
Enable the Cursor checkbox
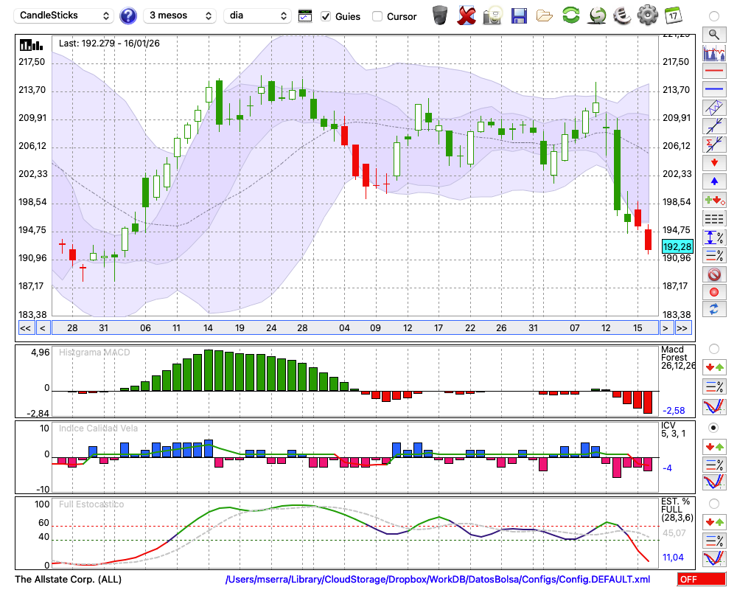click(x=377, y=16)
